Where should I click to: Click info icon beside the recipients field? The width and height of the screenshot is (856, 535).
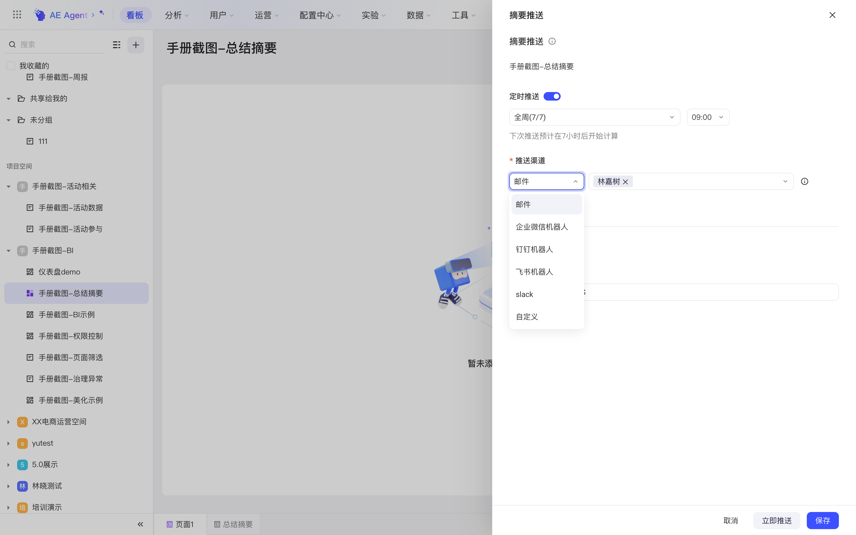click(x=805, y=182)
